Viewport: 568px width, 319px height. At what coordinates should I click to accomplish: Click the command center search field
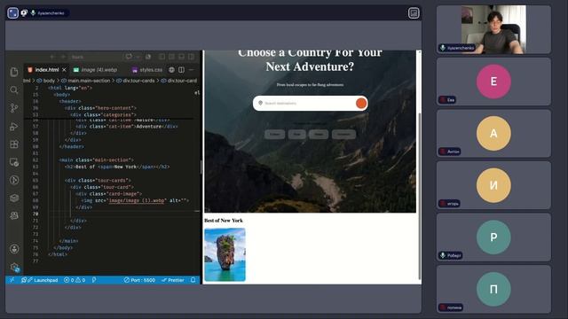point(95,57)
